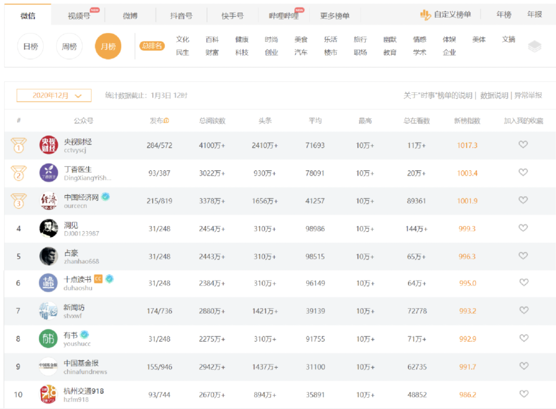Open the 年报 link
Image resolution: width=556 pixels, height=409 pixels.
[x=535, y=15]
